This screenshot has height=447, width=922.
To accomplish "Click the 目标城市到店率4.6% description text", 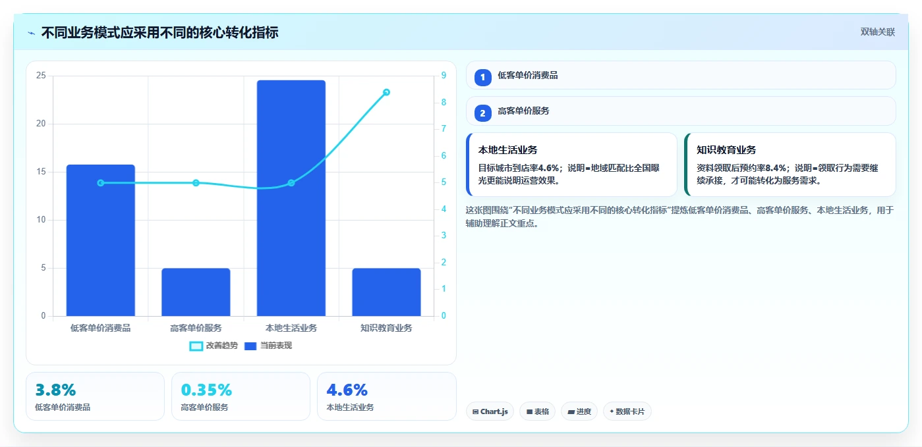I will pyautogui.click(x=567, y=174).
